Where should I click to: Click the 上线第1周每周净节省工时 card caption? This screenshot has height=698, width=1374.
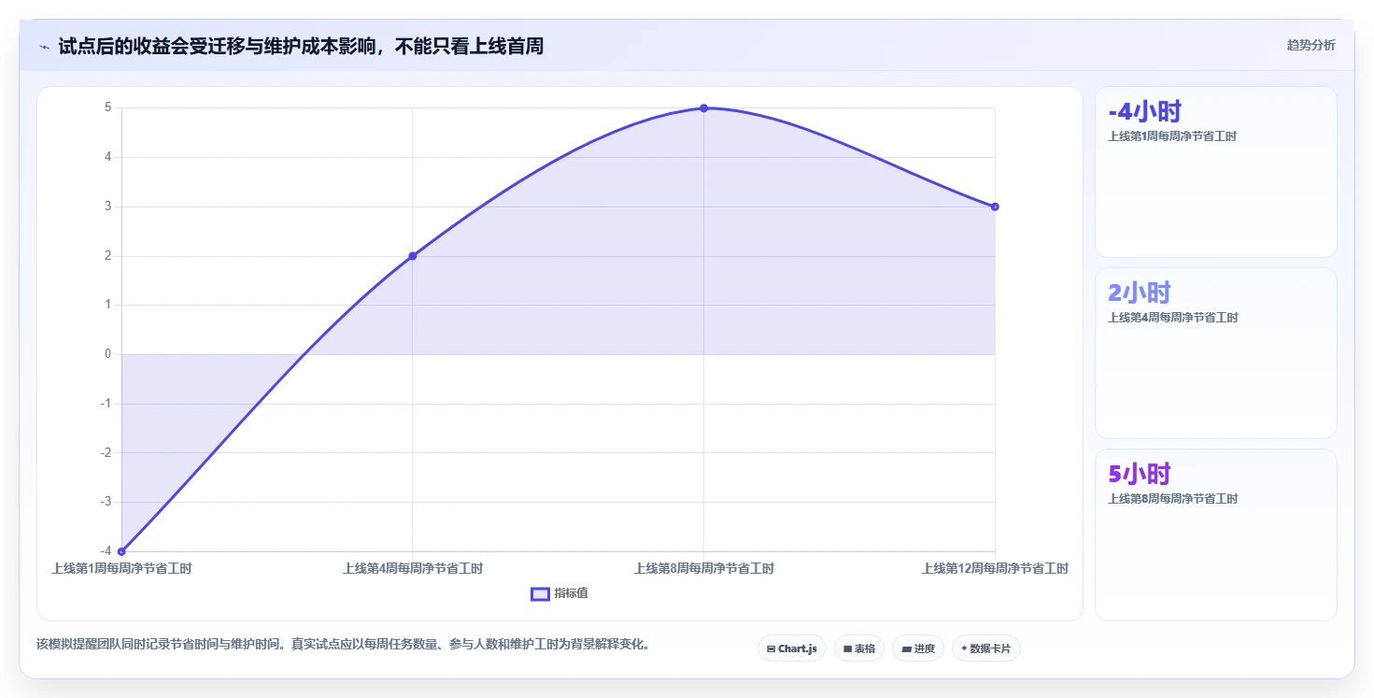[x=1172, y=136]
